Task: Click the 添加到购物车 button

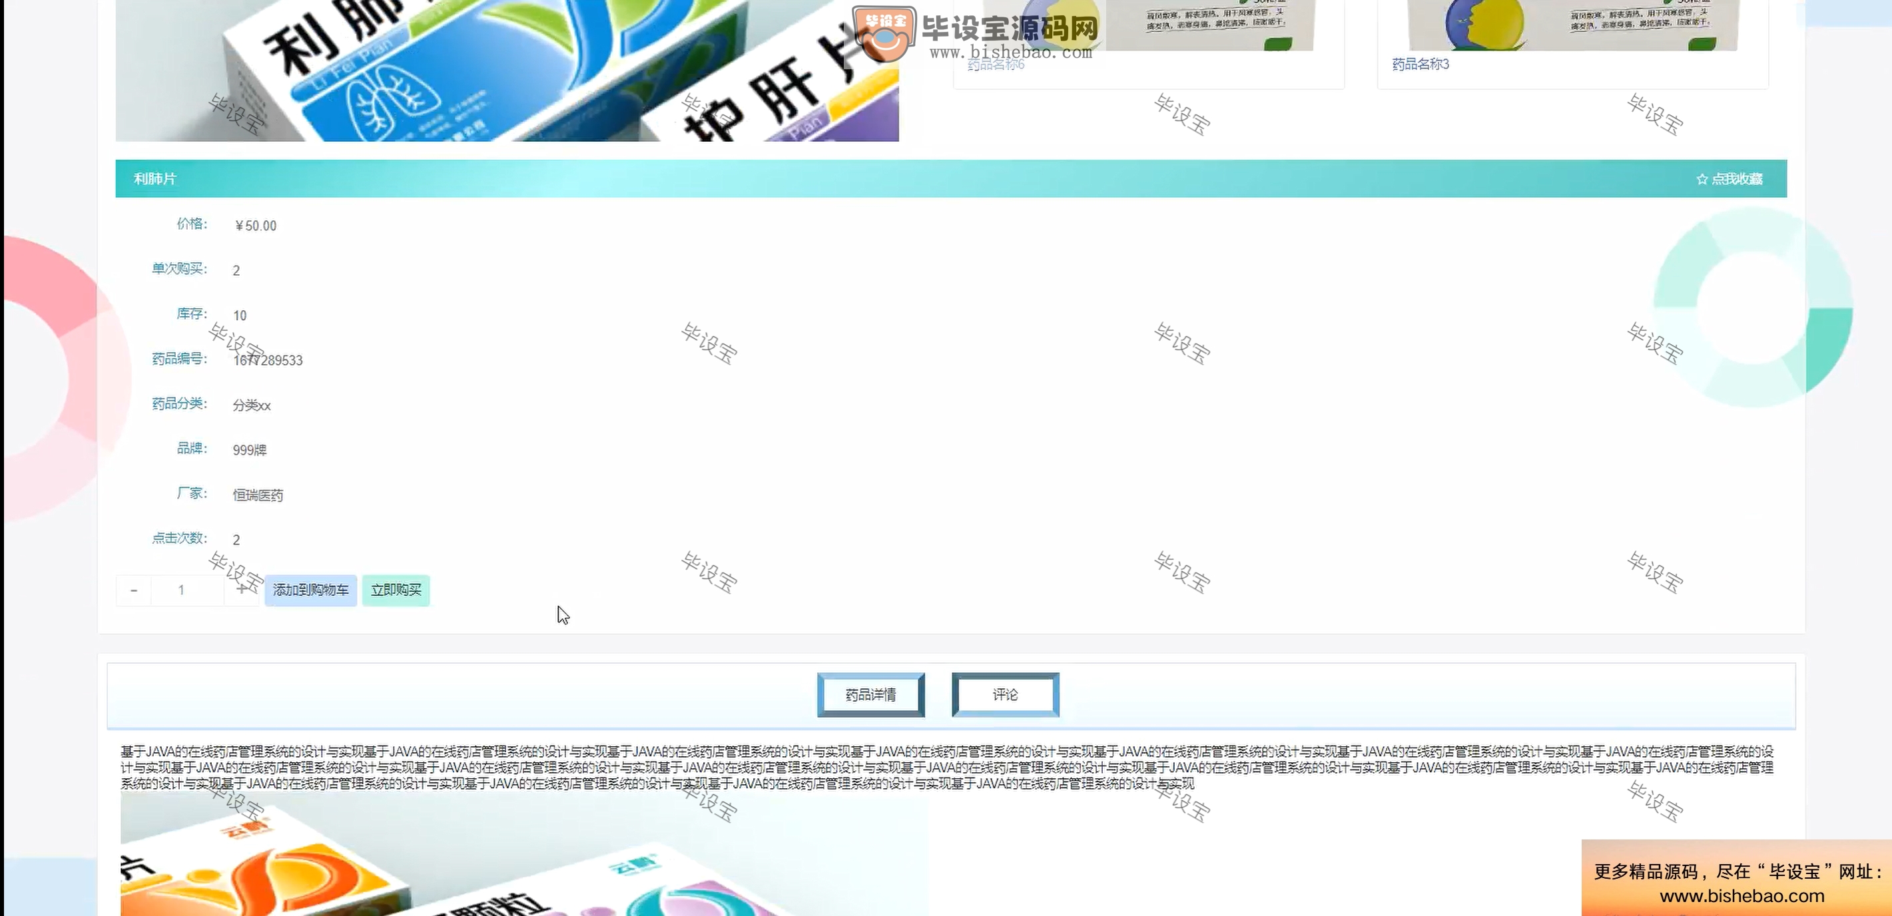Action: pos(311,590)
